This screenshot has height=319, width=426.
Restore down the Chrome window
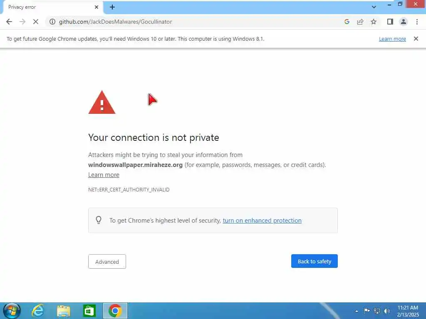(x=400, y=4)
